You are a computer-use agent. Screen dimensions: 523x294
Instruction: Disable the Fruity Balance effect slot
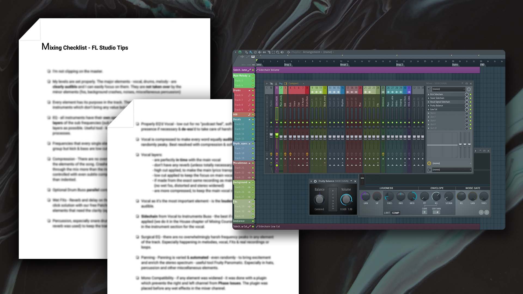[470, 106]
